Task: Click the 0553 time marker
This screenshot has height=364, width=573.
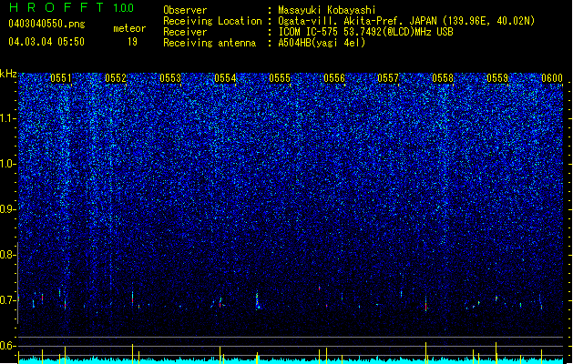Action: 170,78
